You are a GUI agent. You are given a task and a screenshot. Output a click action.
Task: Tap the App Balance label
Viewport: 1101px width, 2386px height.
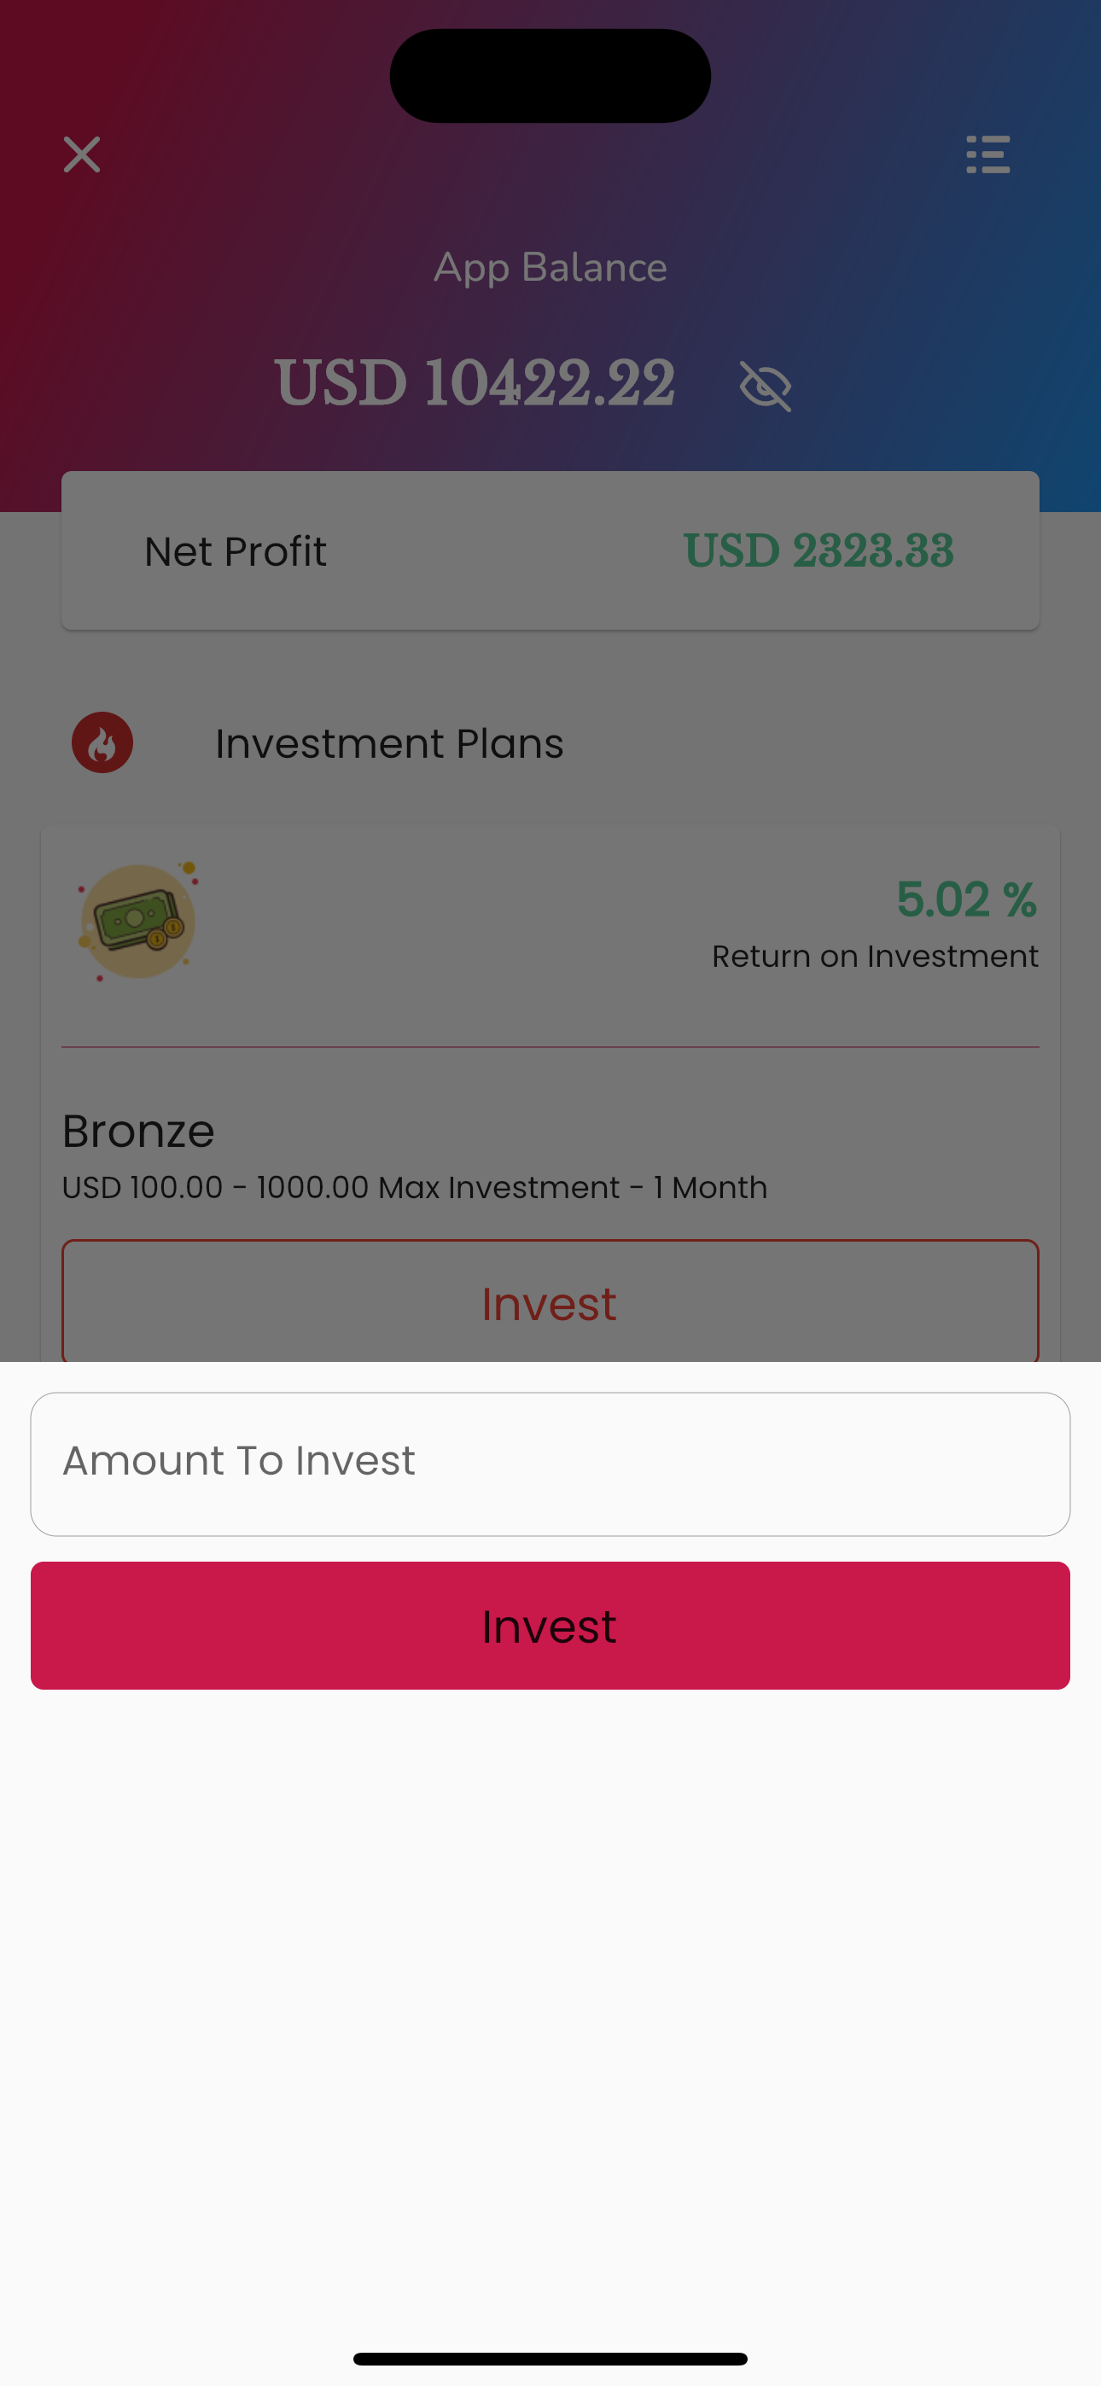pos(550,268)
